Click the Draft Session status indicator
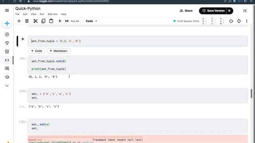The width and height of the screenshot is (255, 143). pyautogui.click(x=186, y=21)
